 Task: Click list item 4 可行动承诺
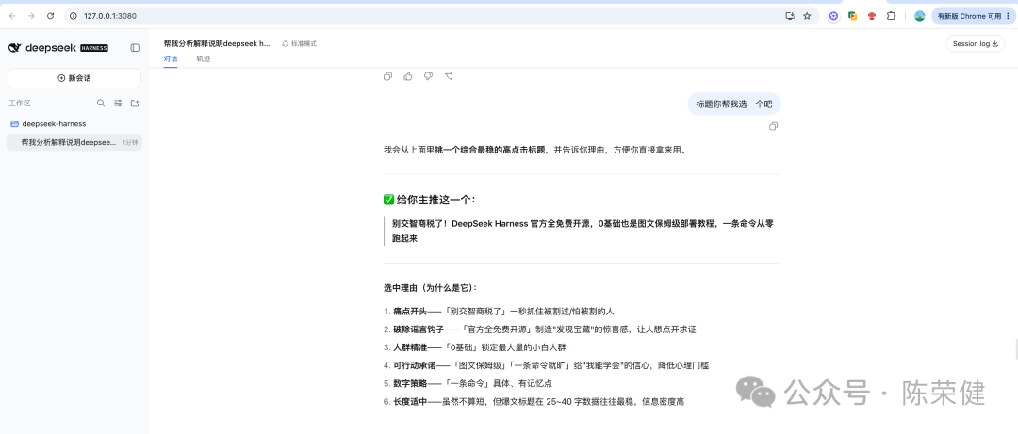click(546, 365)
